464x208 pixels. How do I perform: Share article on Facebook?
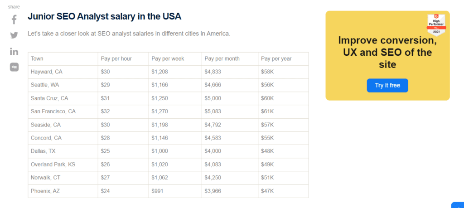(x=14, y=19)
